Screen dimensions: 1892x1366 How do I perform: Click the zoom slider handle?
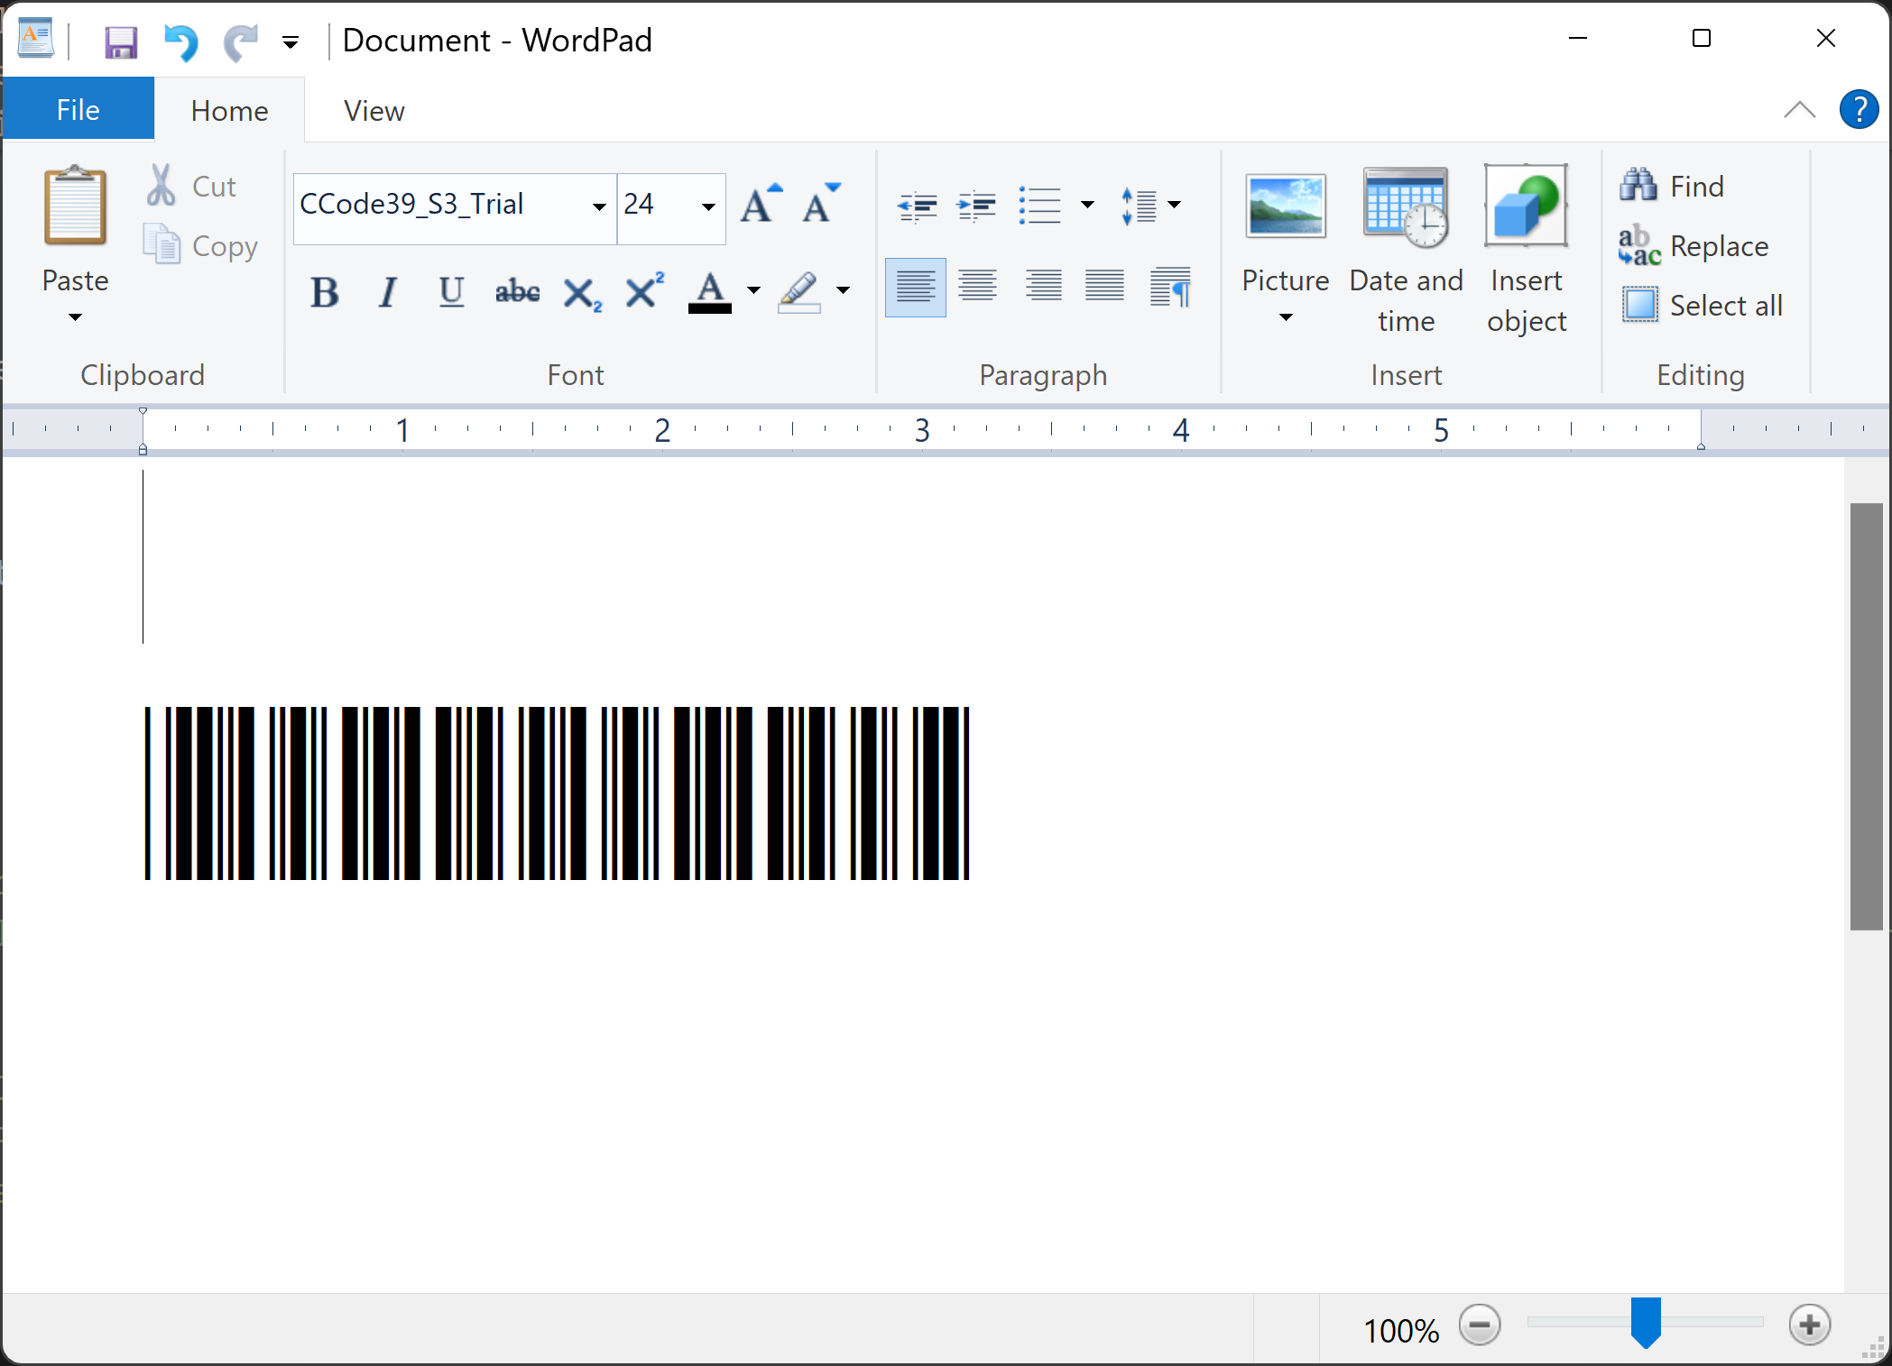(1646, 1322)
